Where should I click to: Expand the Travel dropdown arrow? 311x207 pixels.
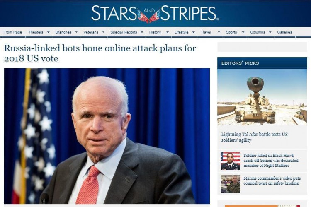pos(219,32)
